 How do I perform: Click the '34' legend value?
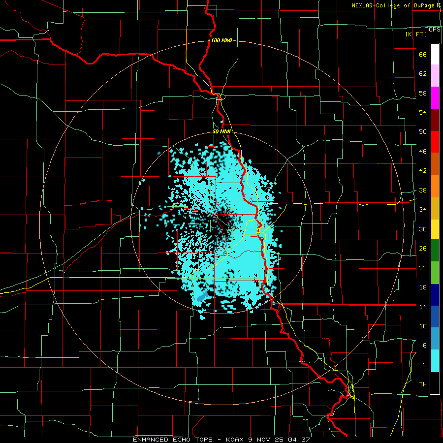(x=423, y=210)
